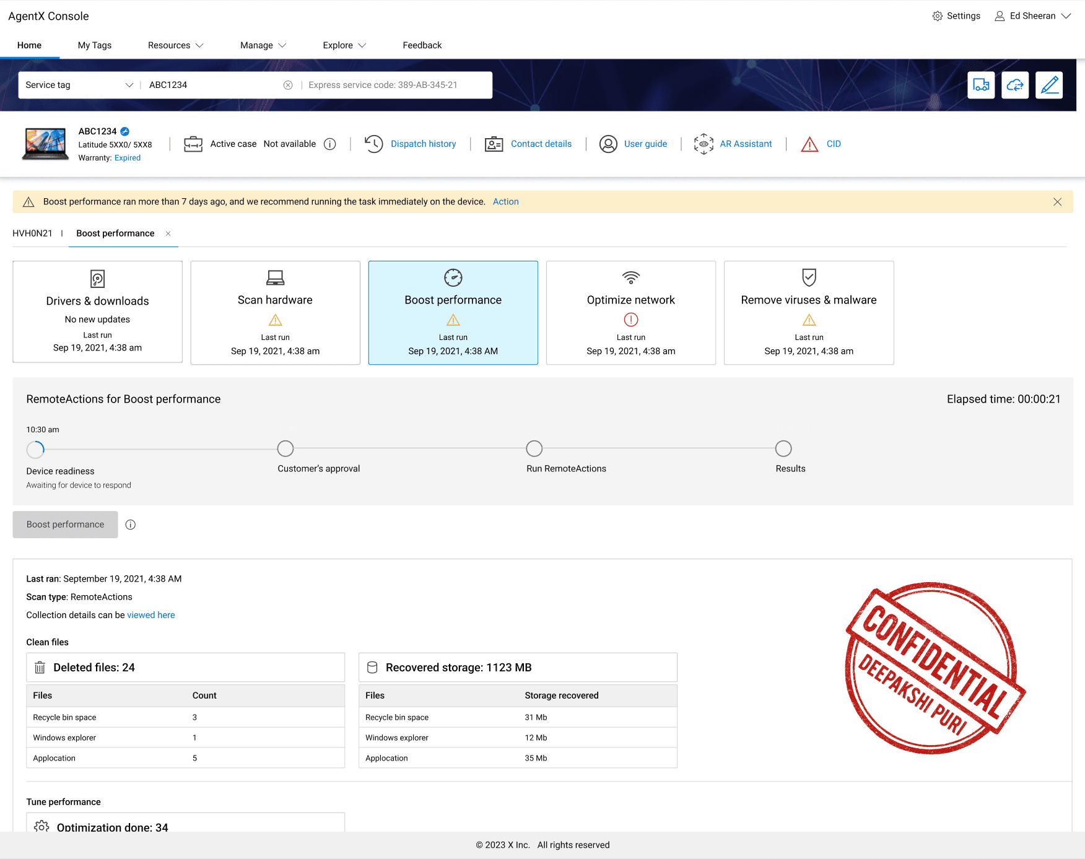Switch to the My Tags tab
Image resolution: width=1085 pixels, height=859 pixels.
pos(94,45)
